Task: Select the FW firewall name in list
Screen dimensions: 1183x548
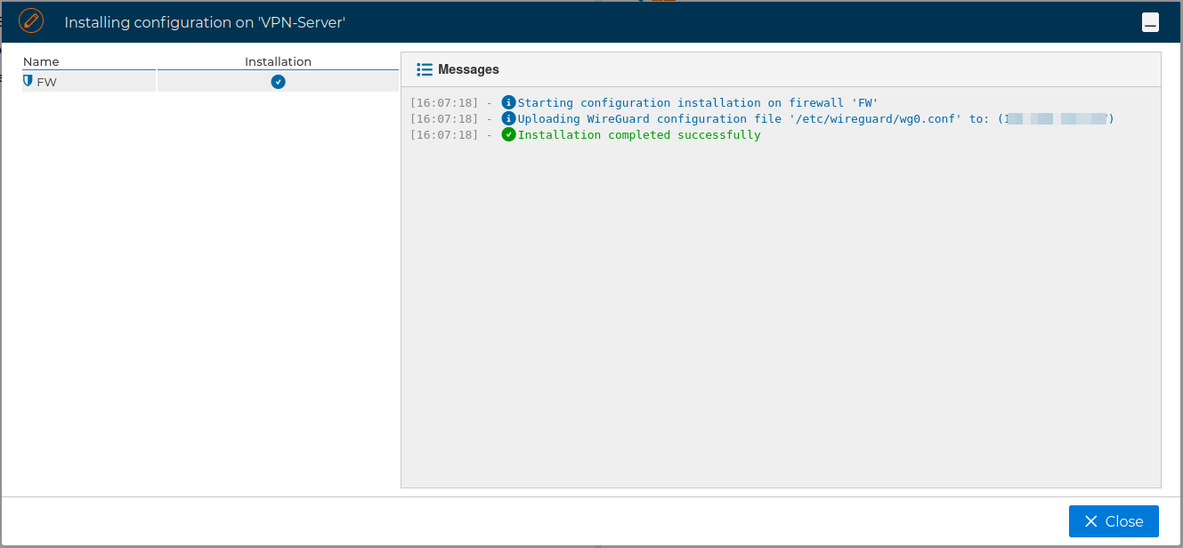Action: pos(46,82)
